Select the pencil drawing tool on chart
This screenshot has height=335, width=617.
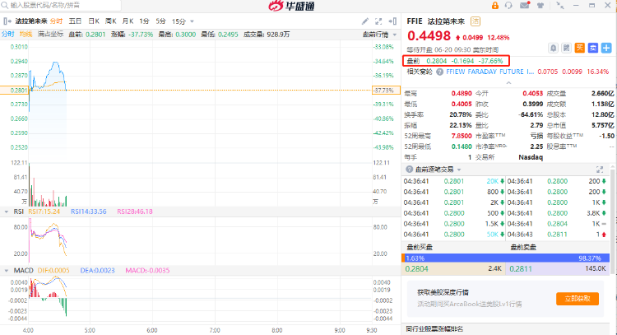(364, 20)
